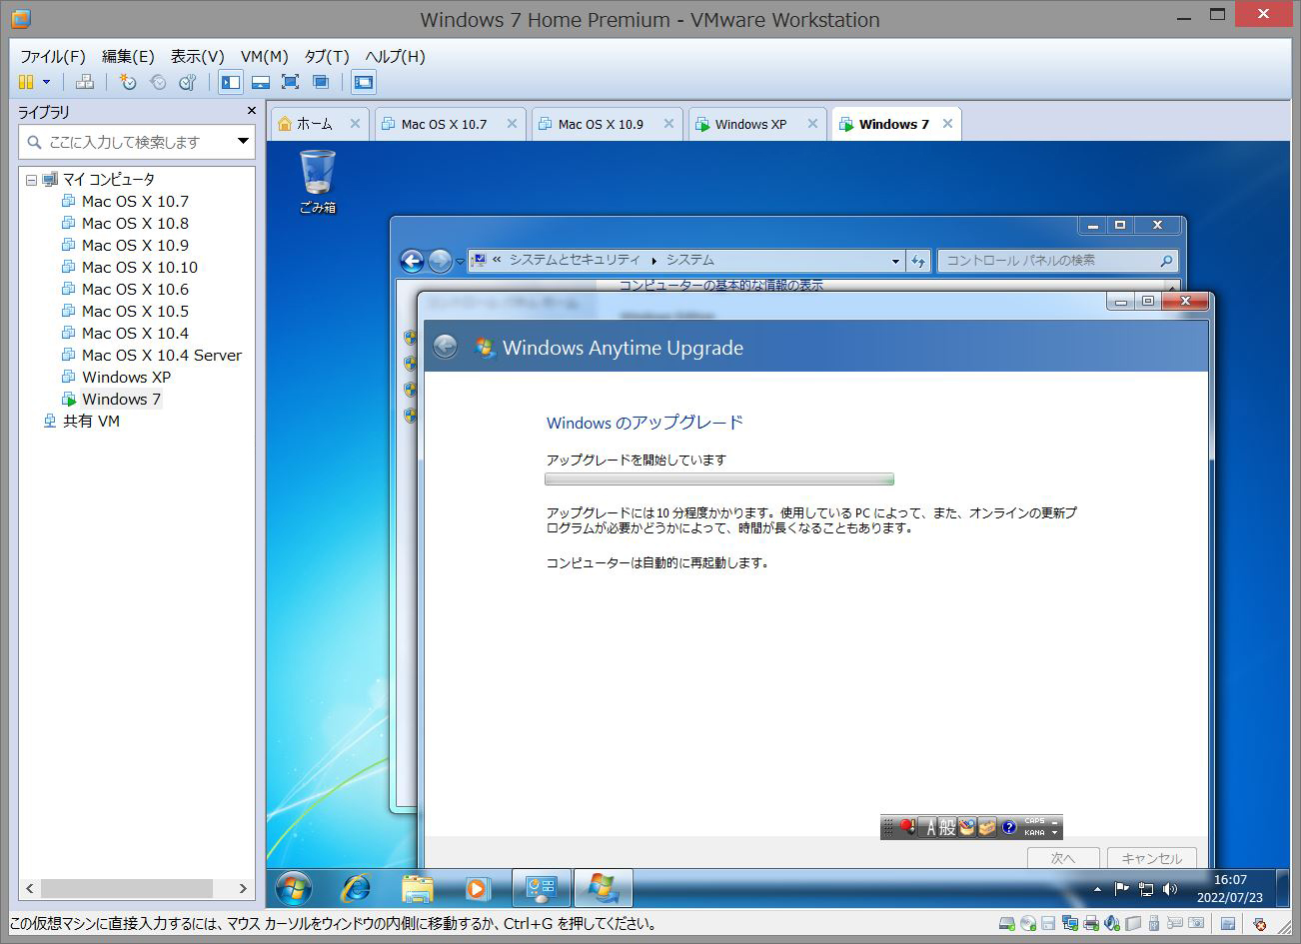Click the キャンセル button in upgrade wizard
This screenshot has width=1301, height=944.
pos(1151,858)
